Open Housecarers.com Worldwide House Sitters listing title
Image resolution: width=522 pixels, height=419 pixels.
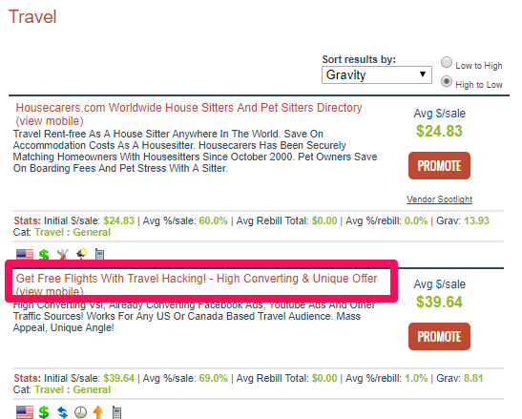pyautogui.click(x=189, y=108)
